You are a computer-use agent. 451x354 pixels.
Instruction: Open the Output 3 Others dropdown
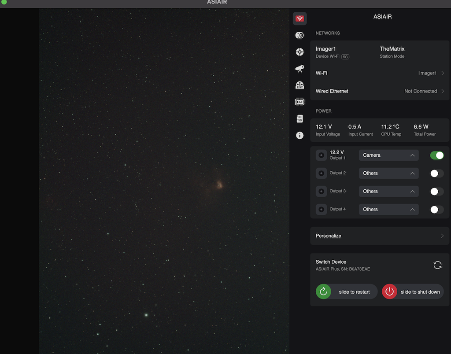(388, 192)
